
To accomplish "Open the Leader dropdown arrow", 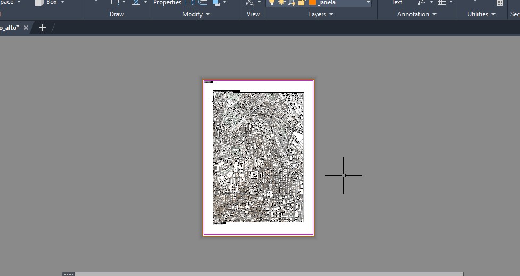I will click(431, 2).
